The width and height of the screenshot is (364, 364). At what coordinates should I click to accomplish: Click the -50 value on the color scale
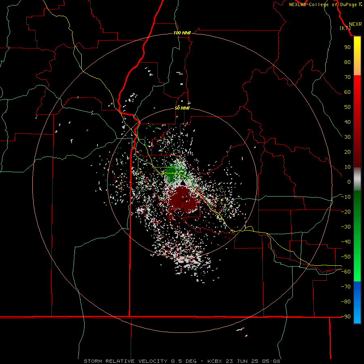click(x=346, y=257)
